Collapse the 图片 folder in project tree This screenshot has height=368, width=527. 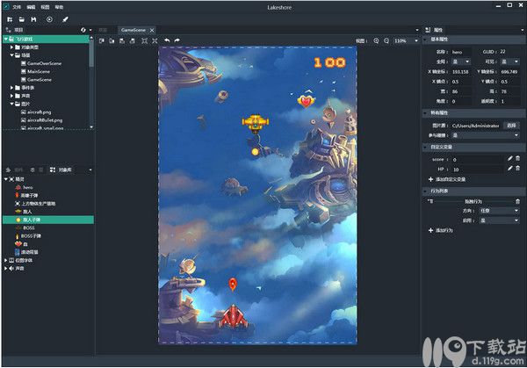11,104
